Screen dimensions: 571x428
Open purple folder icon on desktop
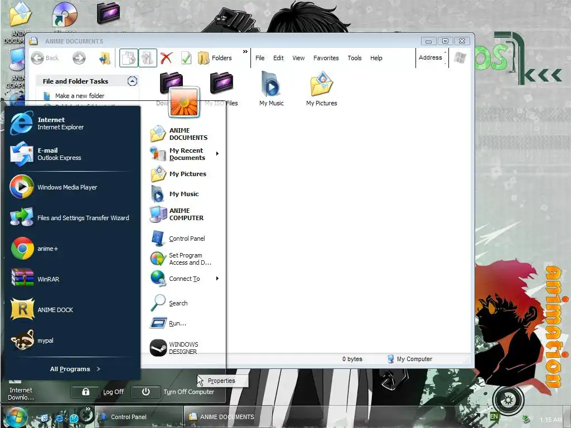click(108, 13)
